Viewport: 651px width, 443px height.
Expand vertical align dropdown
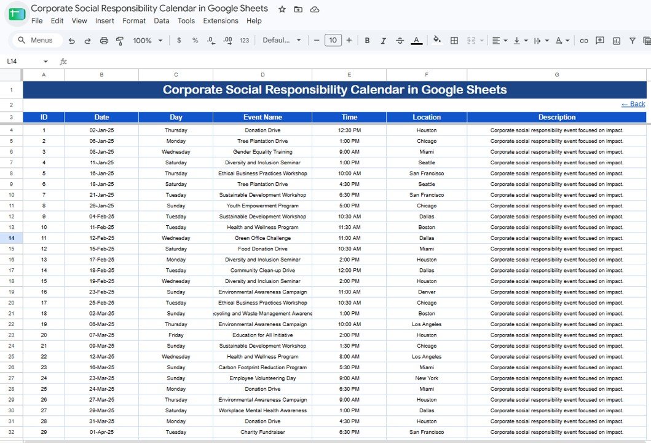(526, 41)
